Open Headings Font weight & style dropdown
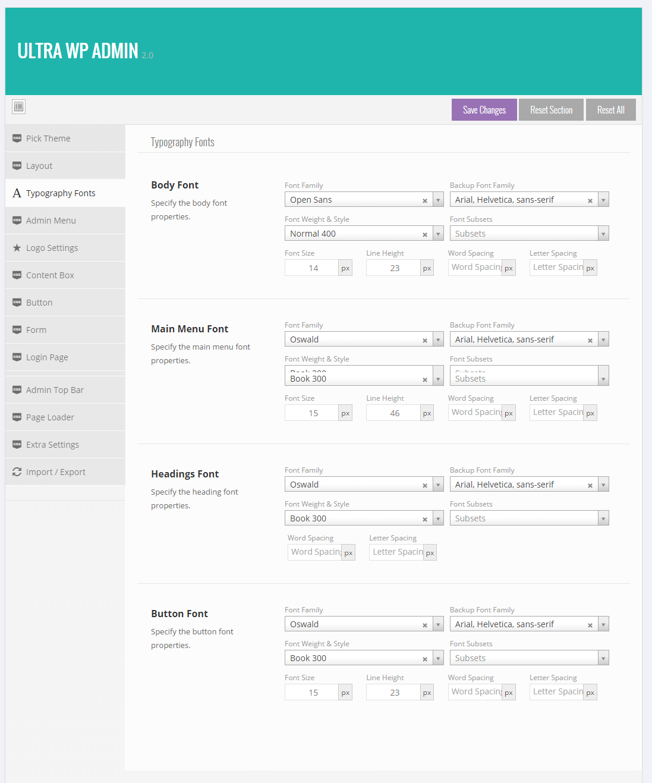The image size is (652, 783). [438, 518]
